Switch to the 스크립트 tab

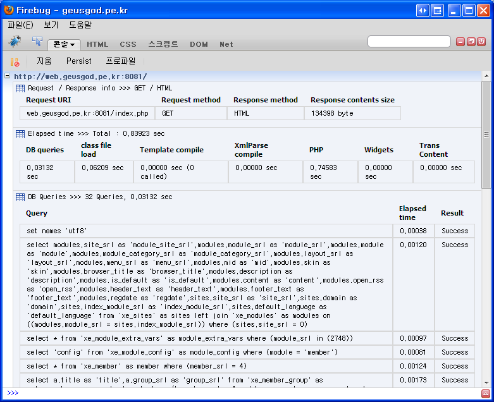coord(163,44)
